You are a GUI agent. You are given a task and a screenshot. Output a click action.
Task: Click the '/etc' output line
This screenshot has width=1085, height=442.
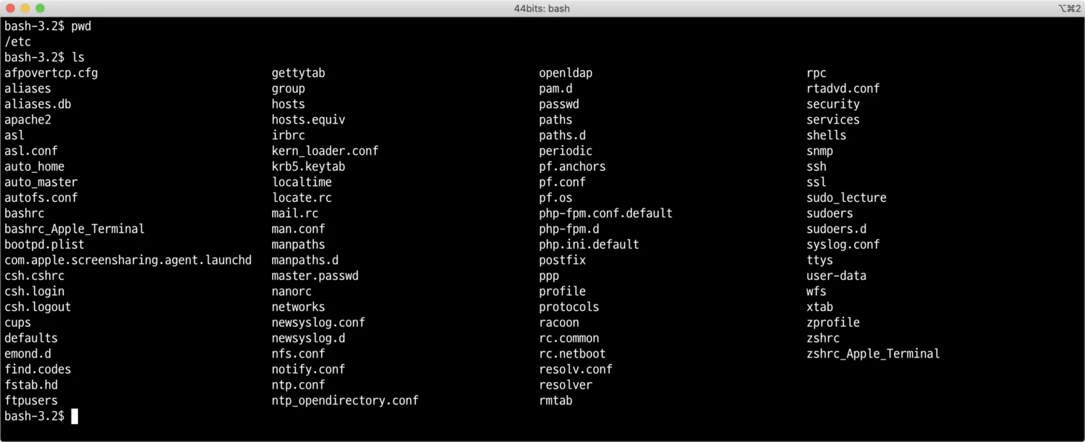pyautogui.click(x=17, y=41)
